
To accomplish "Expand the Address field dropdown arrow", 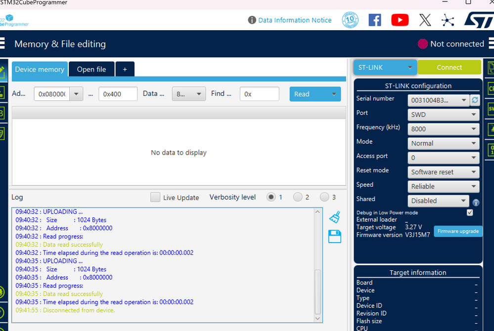I will pos(76,94).
